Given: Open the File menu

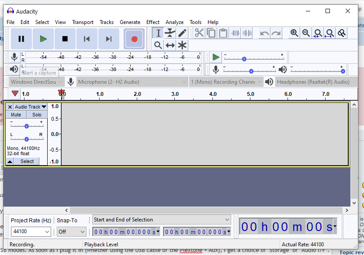Looking at the screenshot, I should (10, 22).
